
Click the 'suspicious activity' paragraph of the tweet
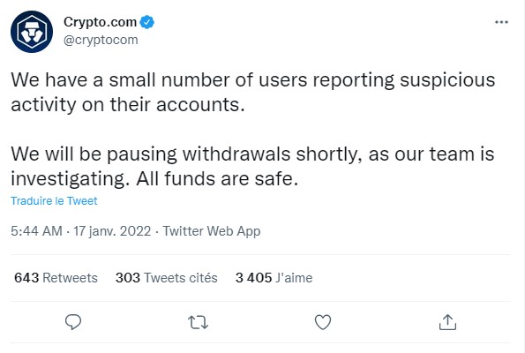click(252, 92)
